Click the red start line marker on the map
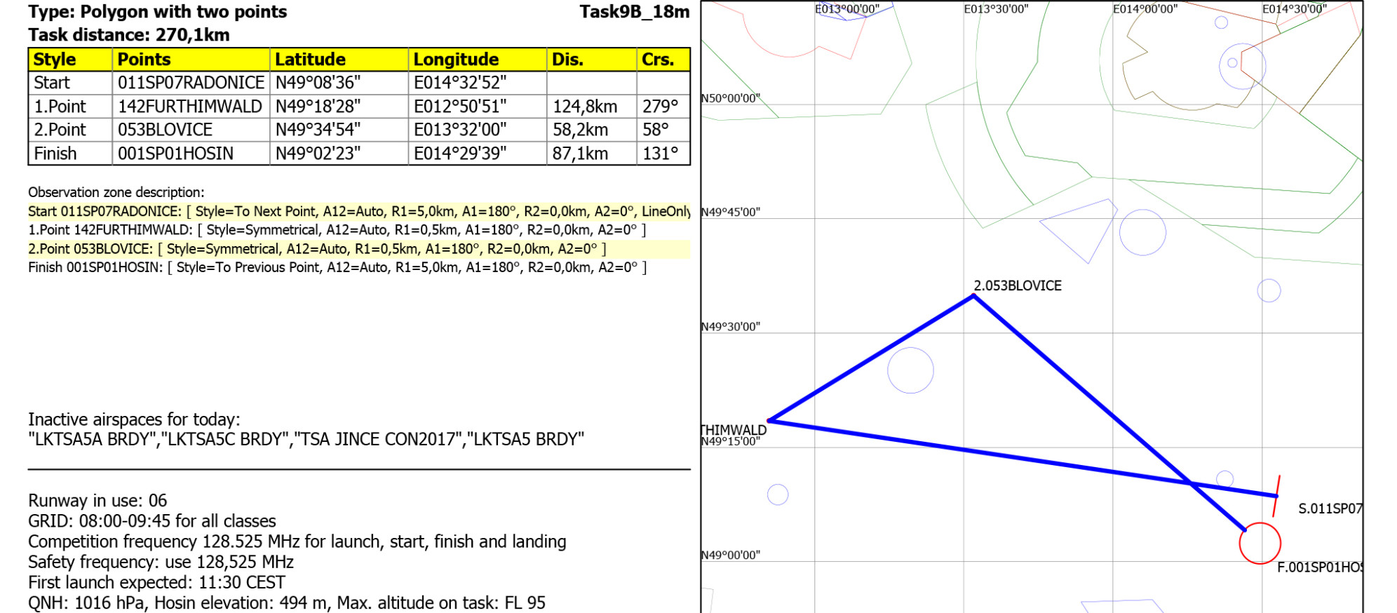Image resolution: width=1397 pixels, height=613 pixels. [1276, 496]
